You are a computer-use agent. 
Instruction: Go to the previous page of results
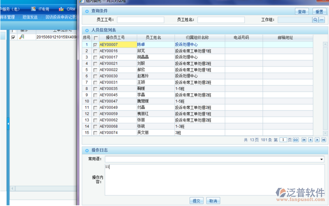[310, 140]
